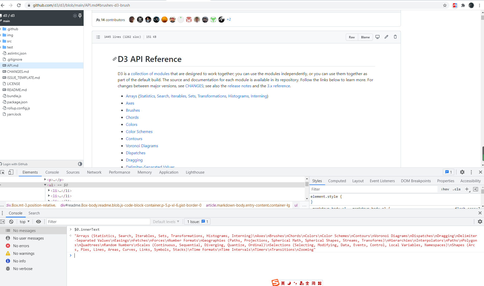Open DevTools more options menu

[471, 172]
